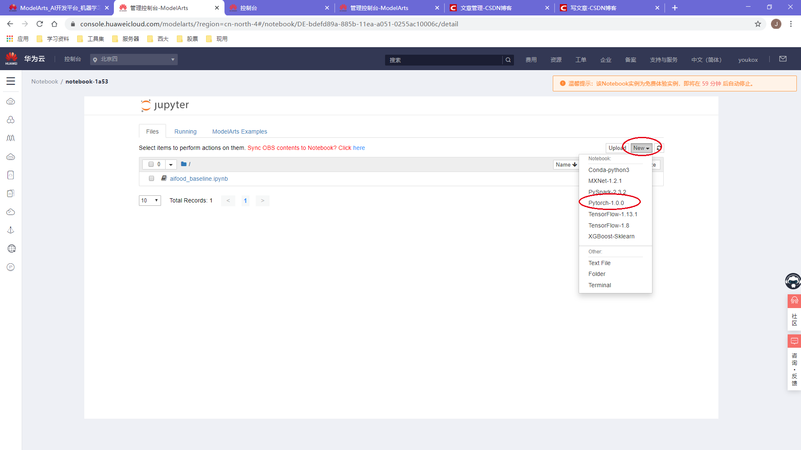Click the Upload button
The image size is (801, 450).
coord(617,148)
